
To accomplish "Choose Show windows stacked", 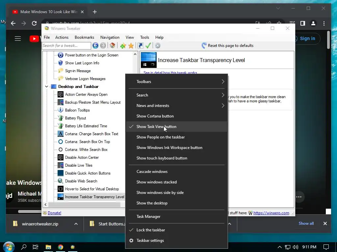I will pyautogui.click(x=176, y=182).
